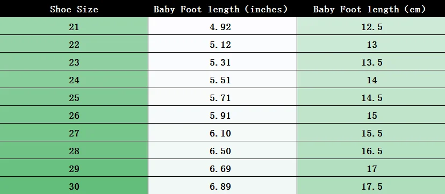The image size is (445, 194).
Task: Click shoe size 23 cell
Action: [74, 62]
